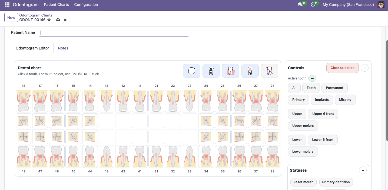Image resolution: width=388 pixels, height=190 pixels.
Task: Open the activities clock icon with 11 badge
Action: (313, 5)
